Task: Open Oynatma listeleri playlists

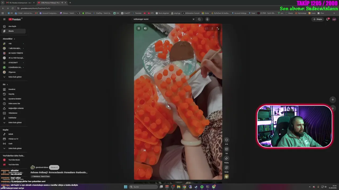Action: pyautogui.click(x=13, y=99)
